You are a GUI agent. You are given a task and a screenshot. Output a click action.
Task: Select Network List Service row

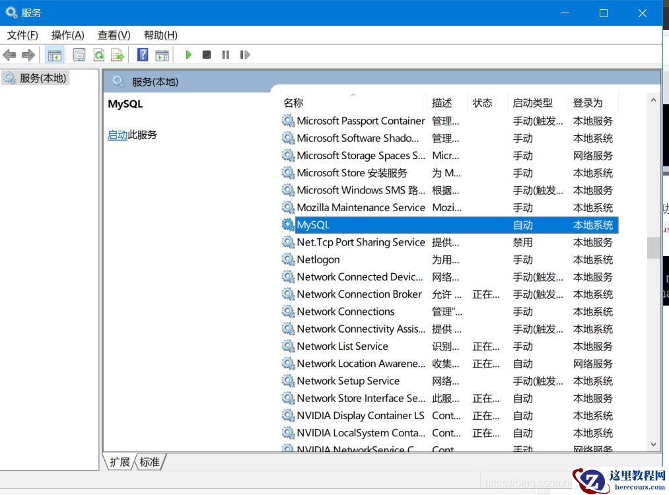pyautogui.click(x=449, y=346)
